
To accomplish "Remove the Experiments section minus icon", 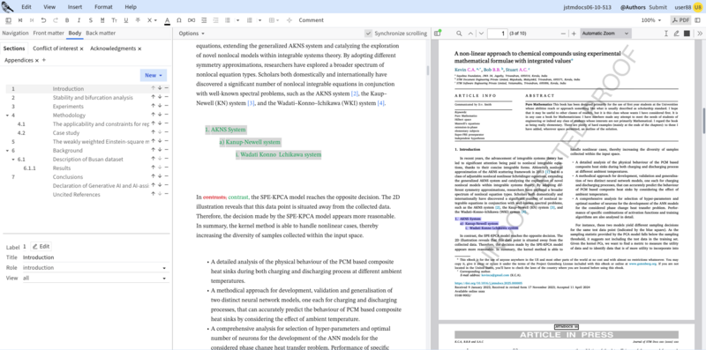I will point(167,106).
